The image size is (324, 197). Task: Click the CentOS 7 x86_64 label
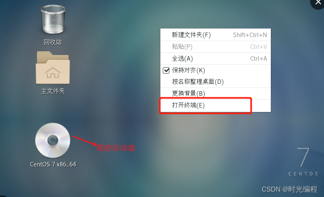(x=53, y=164)
